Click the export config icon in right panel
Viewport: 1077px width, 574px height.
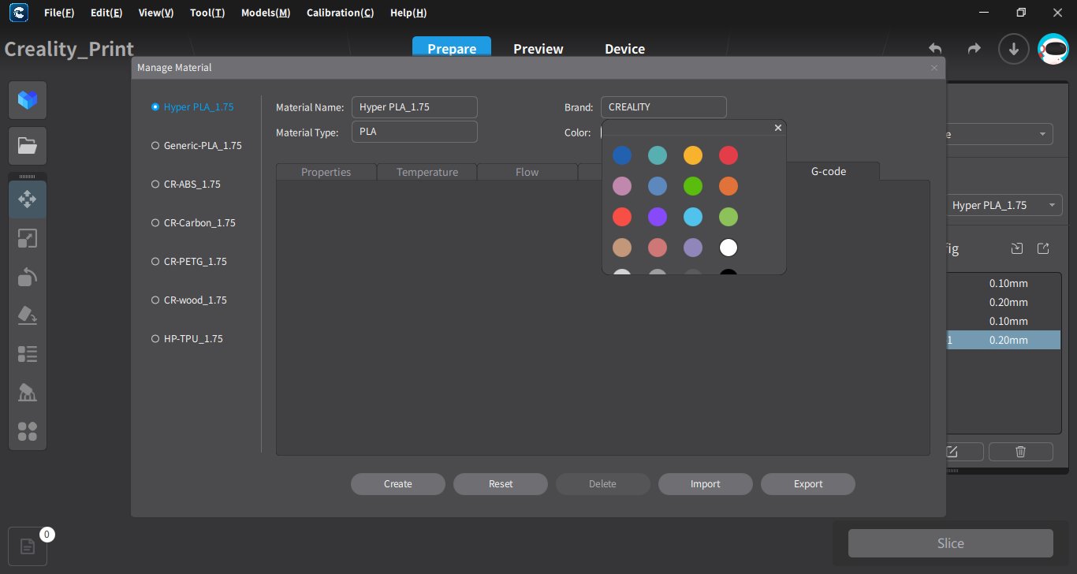click(x=1043, y=249)
